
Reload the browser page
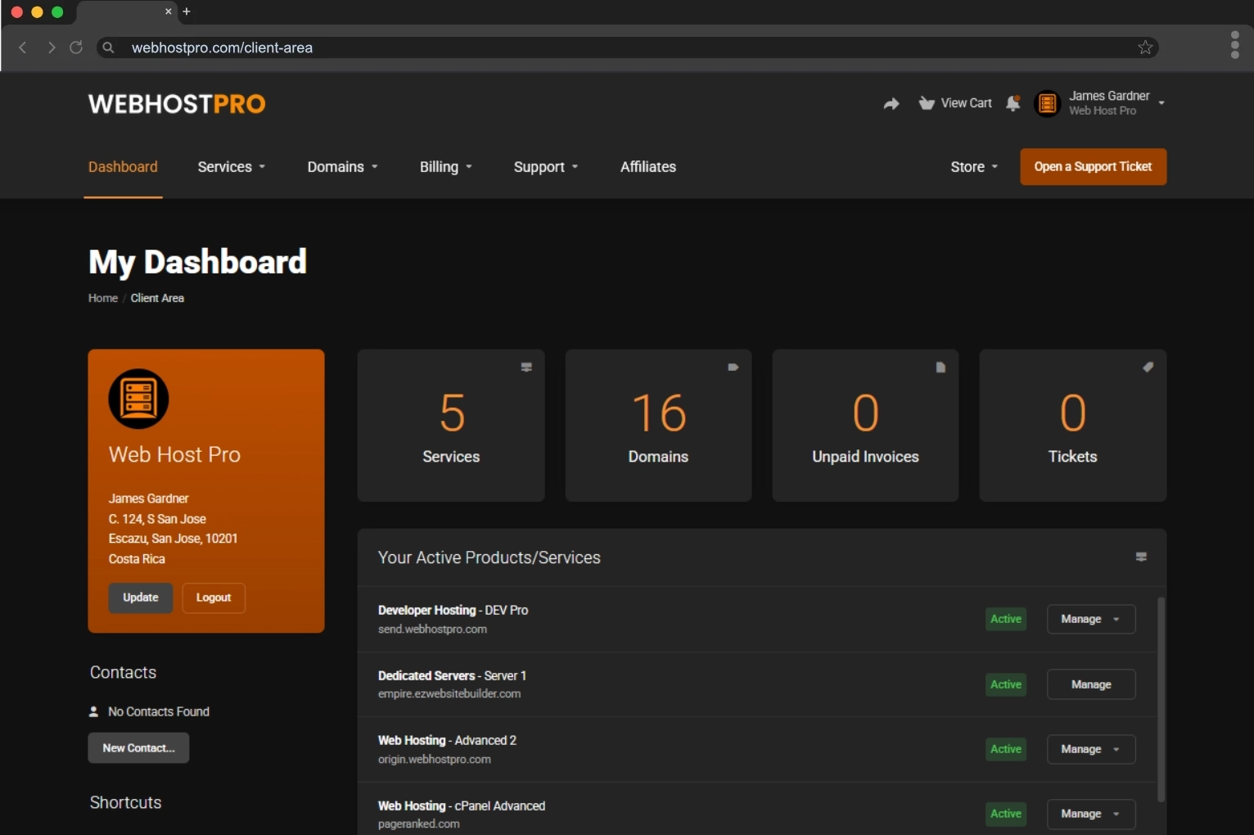76,47
